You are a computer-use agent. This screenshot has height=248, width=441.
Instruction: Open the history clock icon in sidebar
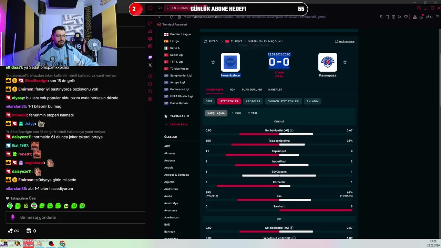point(150,84)
